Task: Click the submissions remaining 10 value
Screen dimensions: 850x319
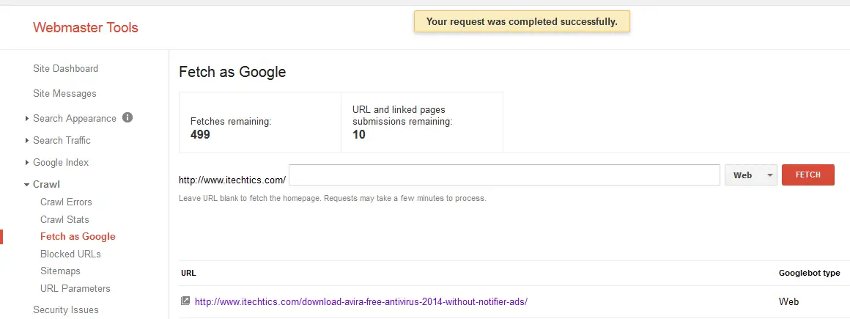Action: 359,134
